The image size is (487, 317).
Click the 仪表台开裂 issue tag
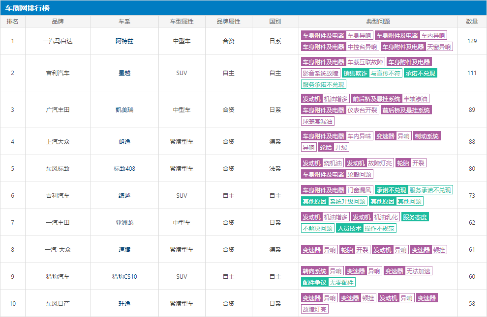pos(362,110)
